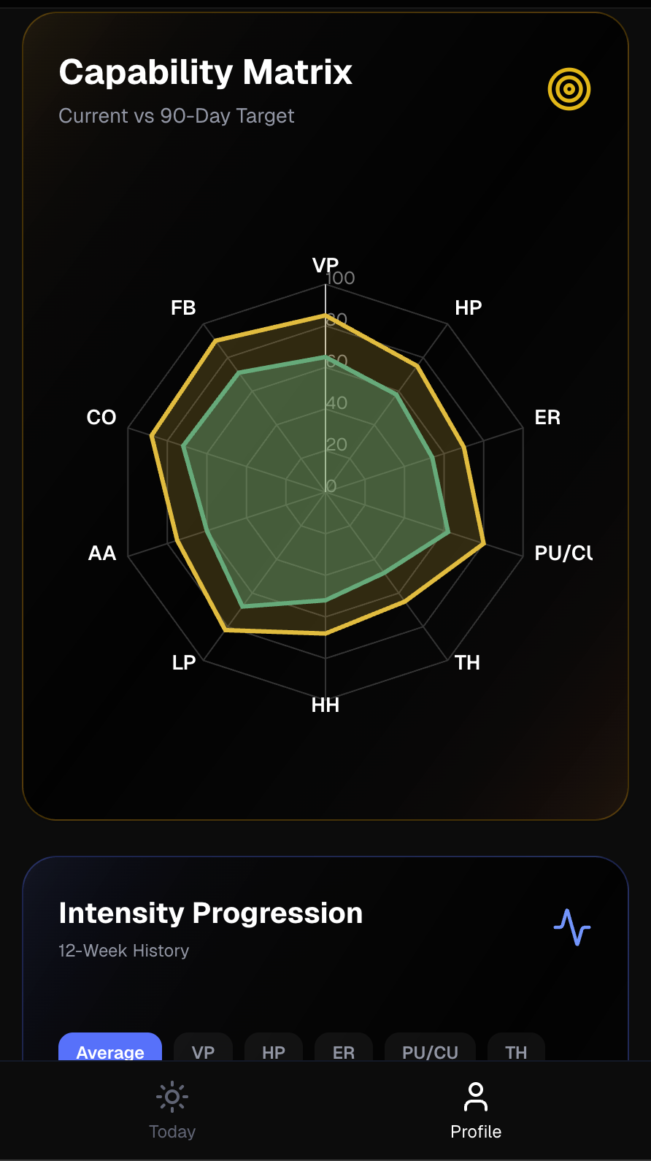The width and height of the screenshot is (651, 1161).
Task: Open the Profile tab label
Action: pyautogui.click(x=476, y=1132)
